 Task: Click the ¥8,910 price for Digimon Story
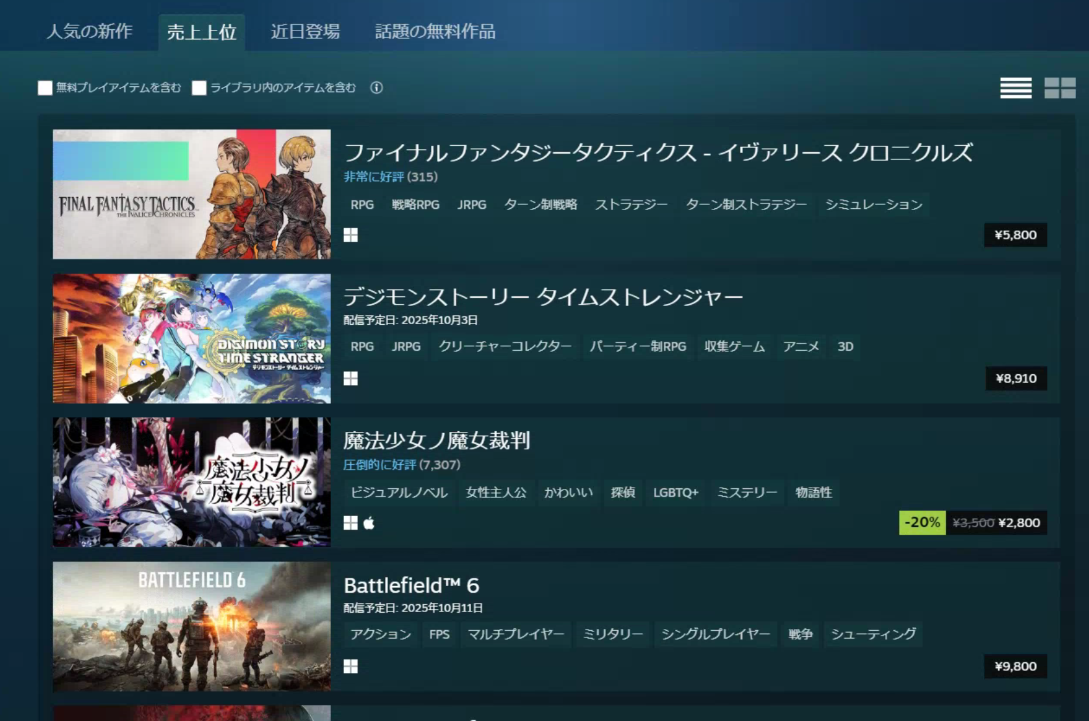[1016, 379]
